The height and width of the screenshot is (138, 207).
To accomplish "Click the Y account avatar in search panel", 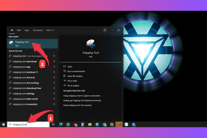I will tap(105, 30).
